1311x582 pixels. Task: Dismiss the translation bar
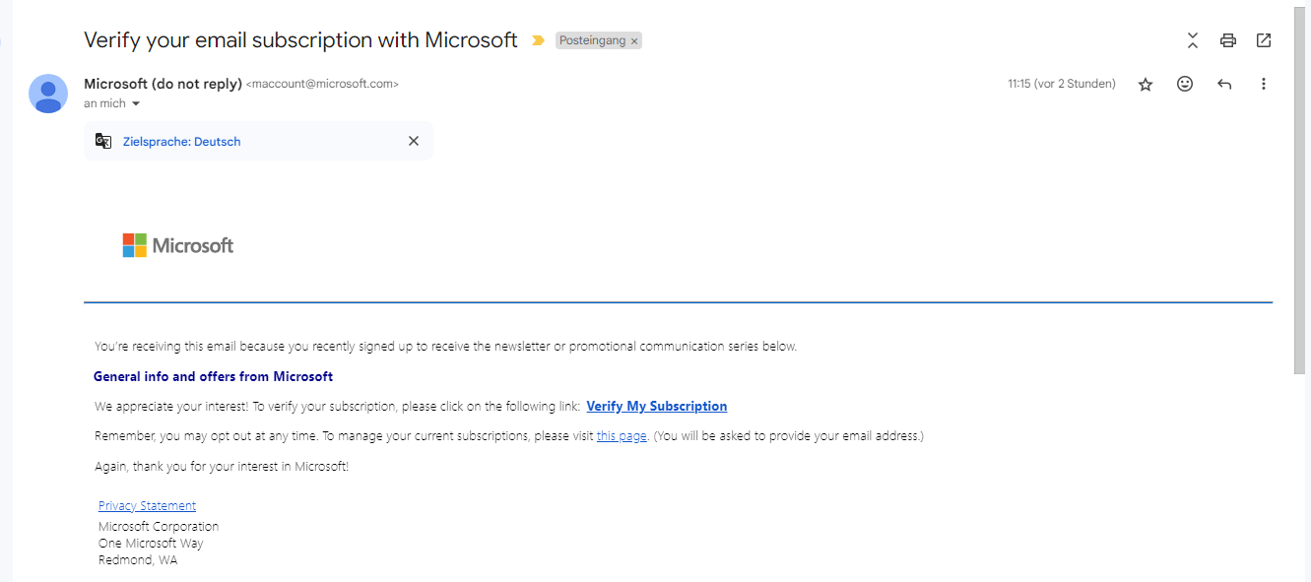tap(414, 141)
